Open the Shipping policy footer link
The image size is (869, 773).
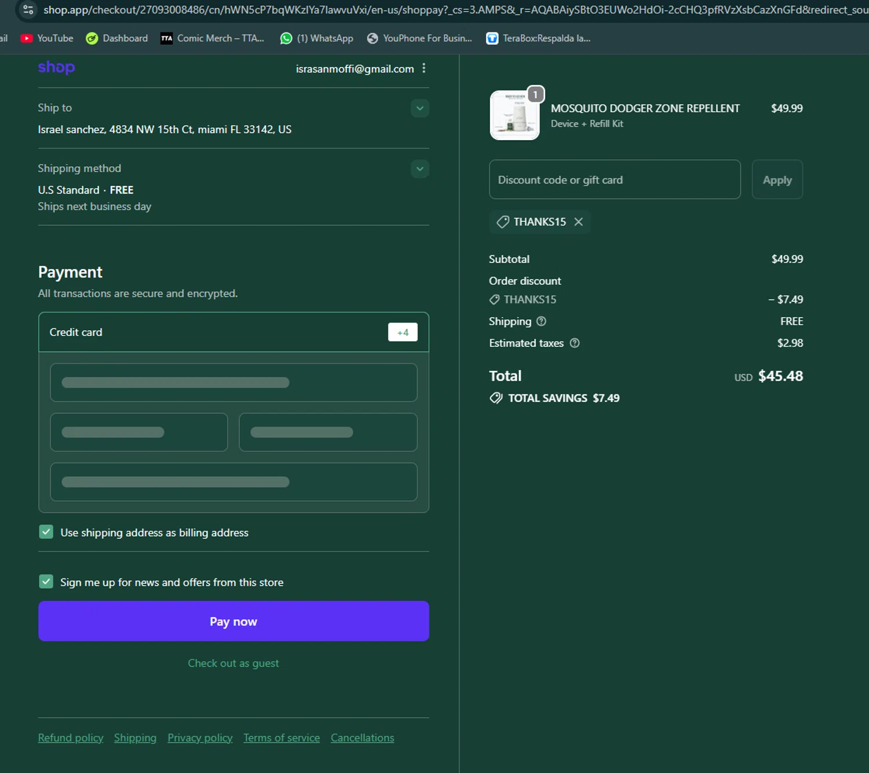(135, 738)
